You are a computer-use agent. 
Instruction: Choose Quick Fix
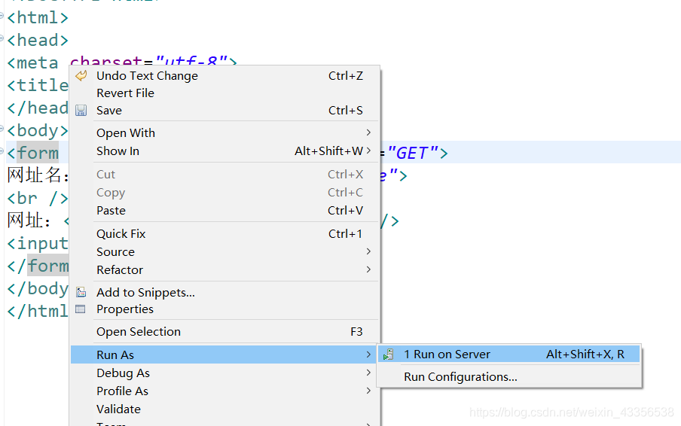point(225,234)
